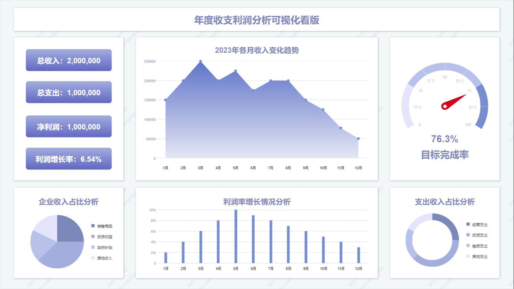Screen dimensions: 514x289
Task: Toggle the 经营支出 legend swatch
Action: tap(468, 224)
